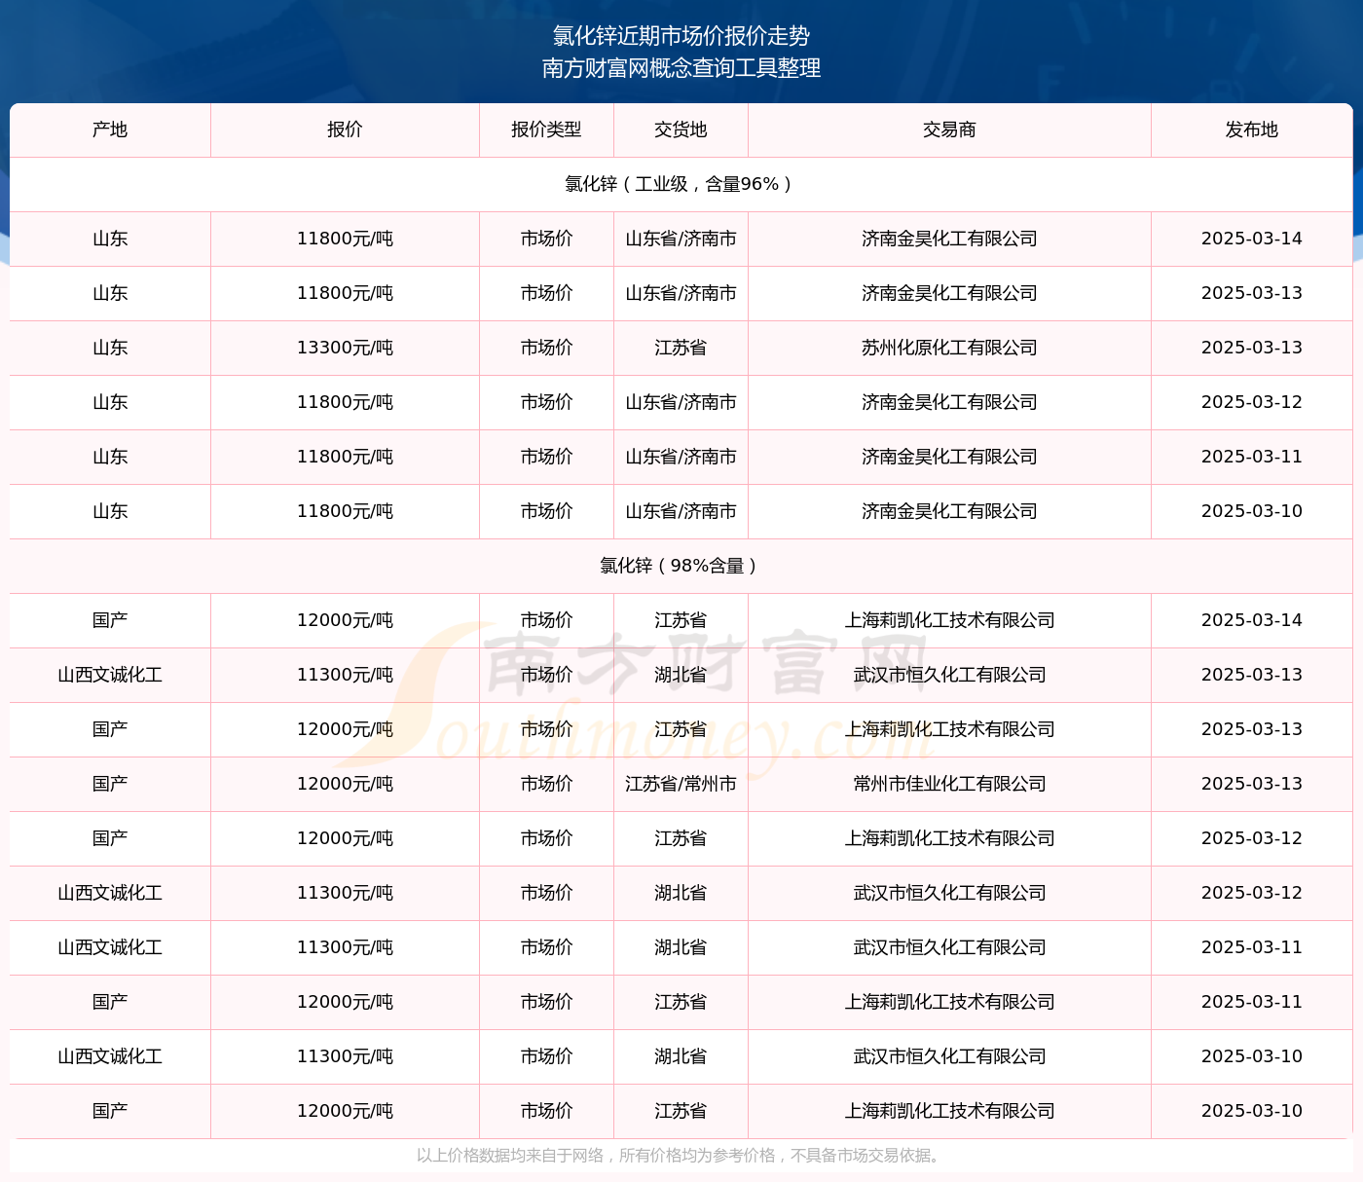Select 江苏省 delivery cell in 苏州化原化工 row
This screenshot has width=1363, height=1182.
tap(681, 349)
